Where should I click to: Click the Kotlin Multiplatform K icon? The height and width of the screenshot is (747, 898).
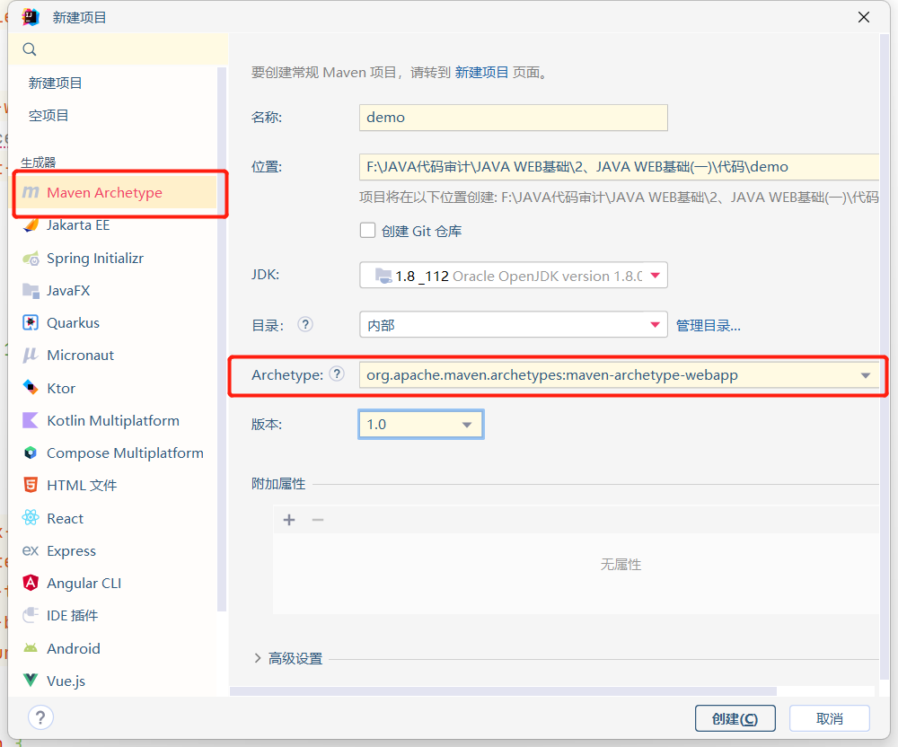click(x=31, y=420)
